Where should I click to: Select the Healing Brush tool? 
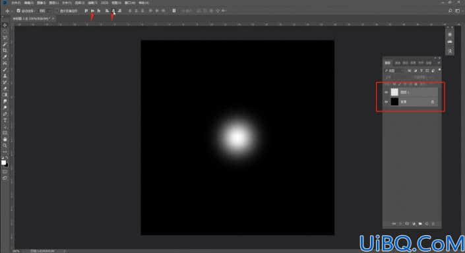(5, 63)
